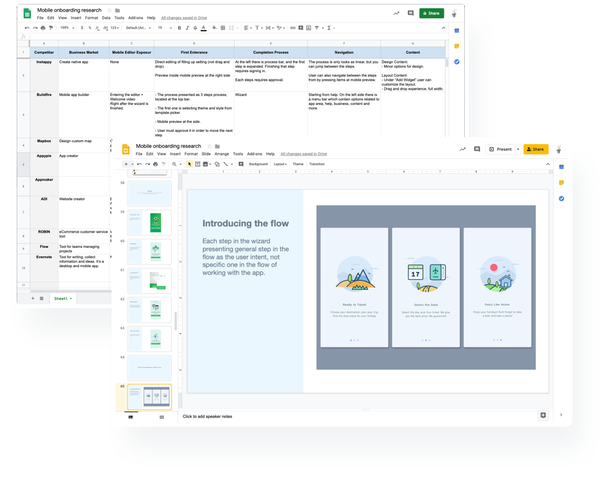Select slide 62 thumbnail

tap(149, 309)
